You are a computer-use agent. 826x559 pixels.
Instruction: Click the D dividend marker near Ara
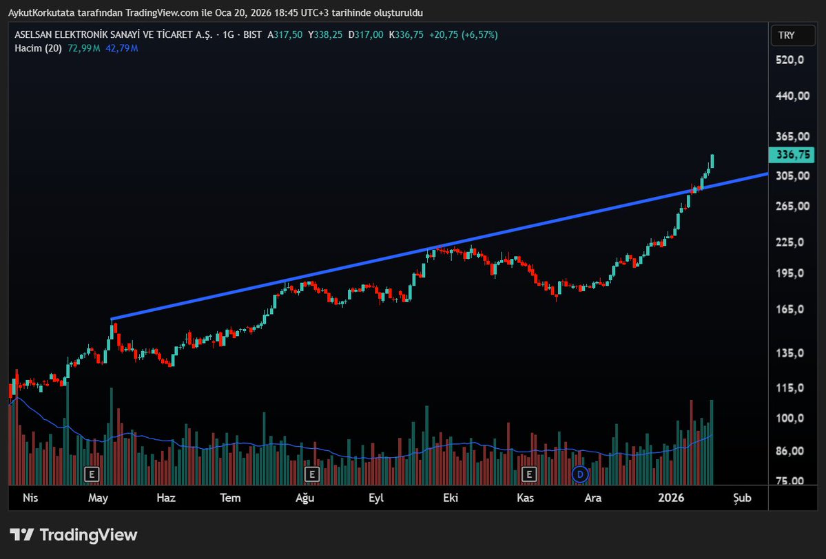(x=580, y=474)
